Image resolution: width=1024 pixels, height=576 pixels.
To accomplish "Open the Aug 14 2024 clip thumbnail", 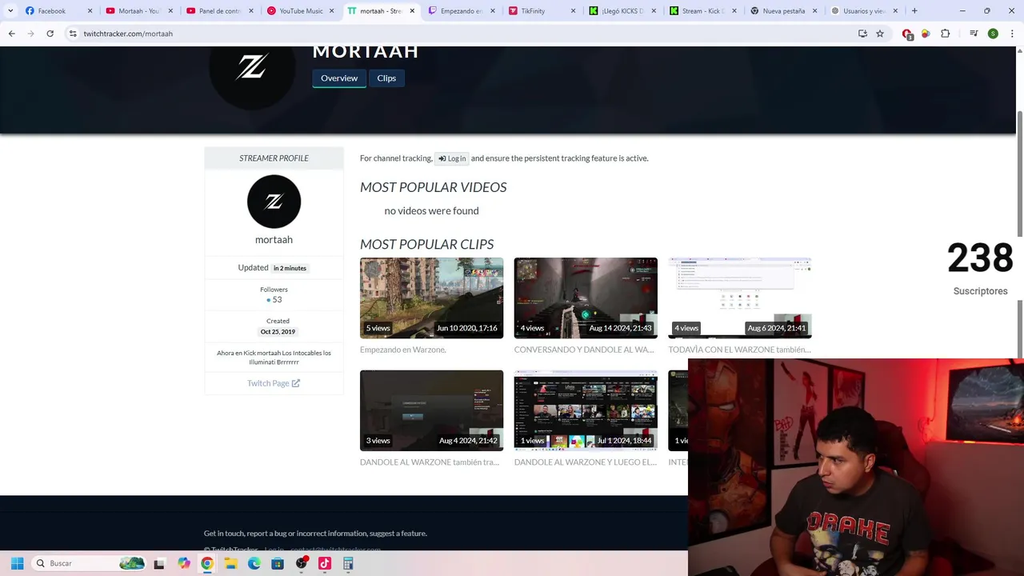I will 586,298.
